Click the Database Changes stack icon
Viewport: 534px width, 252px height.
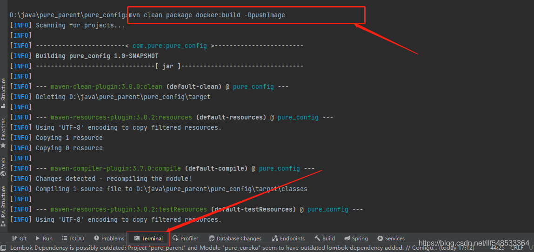coord(212,239)
